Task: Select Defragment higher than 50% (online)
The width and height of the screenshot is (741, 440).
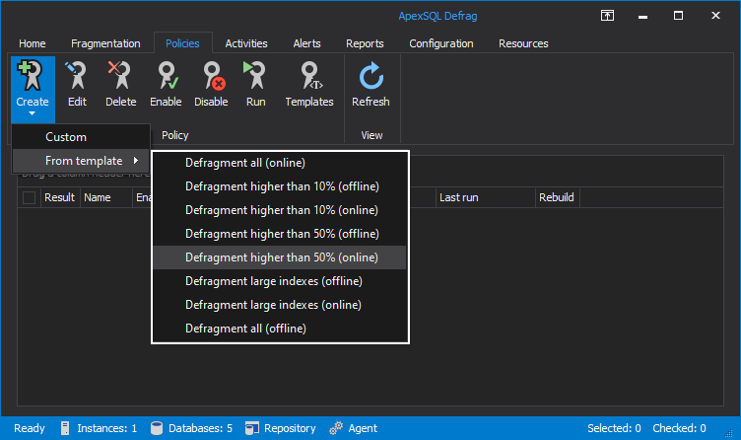Action: (280, 257)
